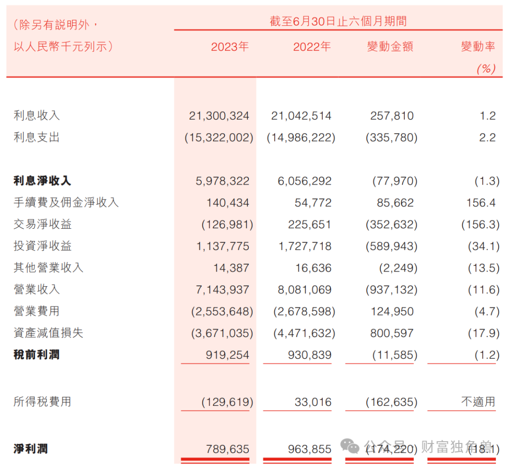The image size is (509, 467).
Task: Click the 變動率 column header
Action: tap(478, 47)
